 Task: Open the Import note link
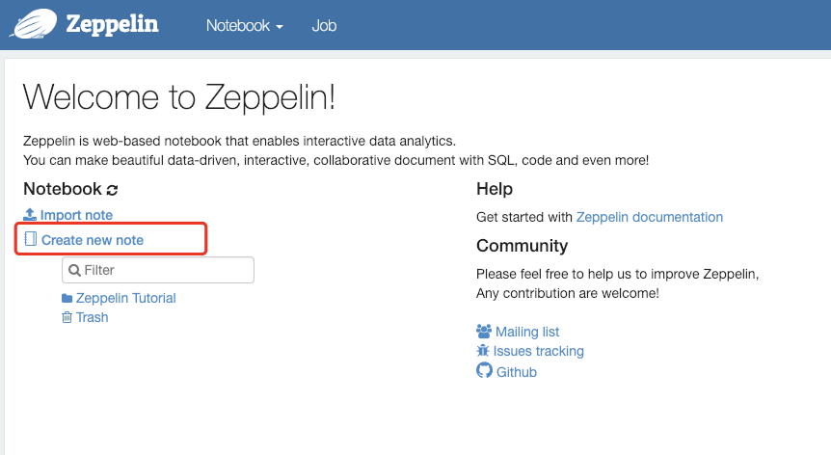point(76,215)
